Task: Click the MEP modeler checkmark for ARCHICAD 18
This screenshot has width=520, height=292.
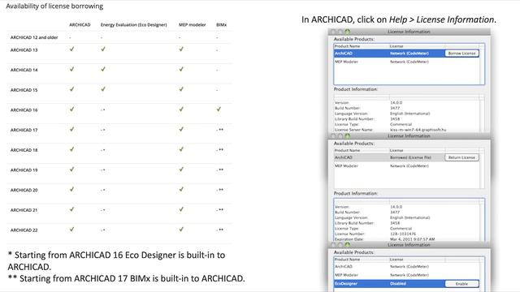Action: [x=181, y=149]
